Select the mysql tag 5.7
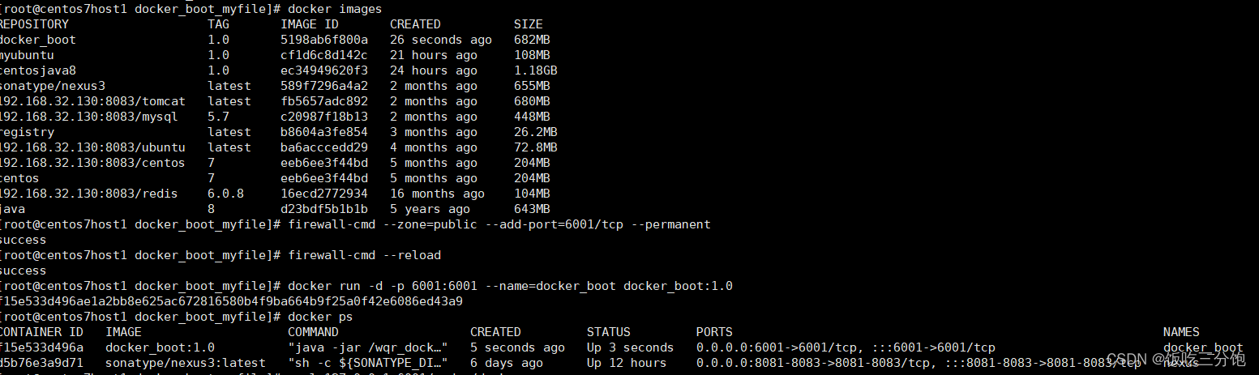The height and width of the screenshot is (375, 1259). [x=218, y=117]
